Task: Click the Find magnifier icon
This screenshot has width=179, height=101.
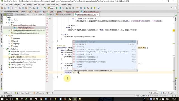Action: [x=30, y=8]
